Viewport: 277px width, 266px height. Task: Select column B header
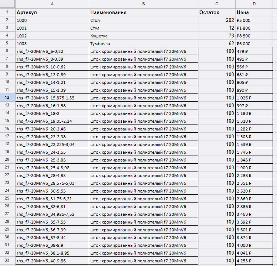click(x=143, y=4)
